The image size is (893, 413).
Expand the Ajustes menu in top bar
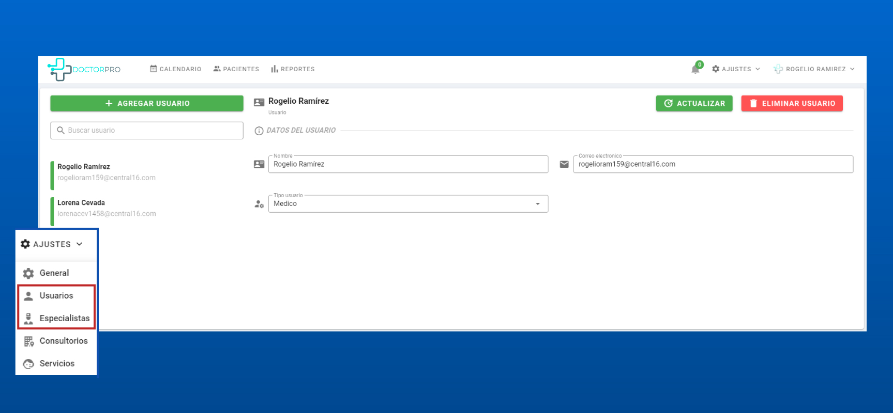coord(736,69)
